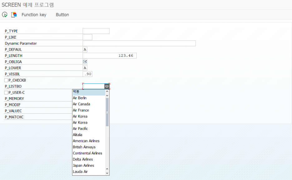This screenshot has height=180, width=292.
Task: Click the scroll-up chevron of the dropdown list
Action: (107, 91)
